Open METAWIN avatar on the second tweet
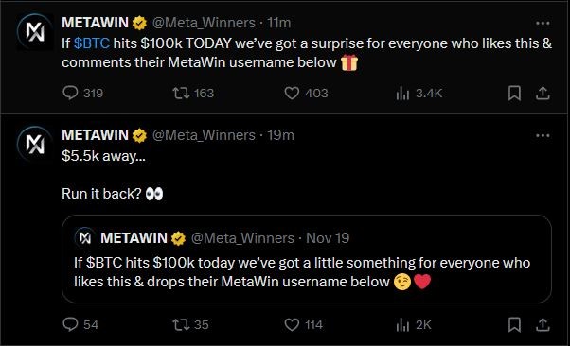 (x=35, y=144)
